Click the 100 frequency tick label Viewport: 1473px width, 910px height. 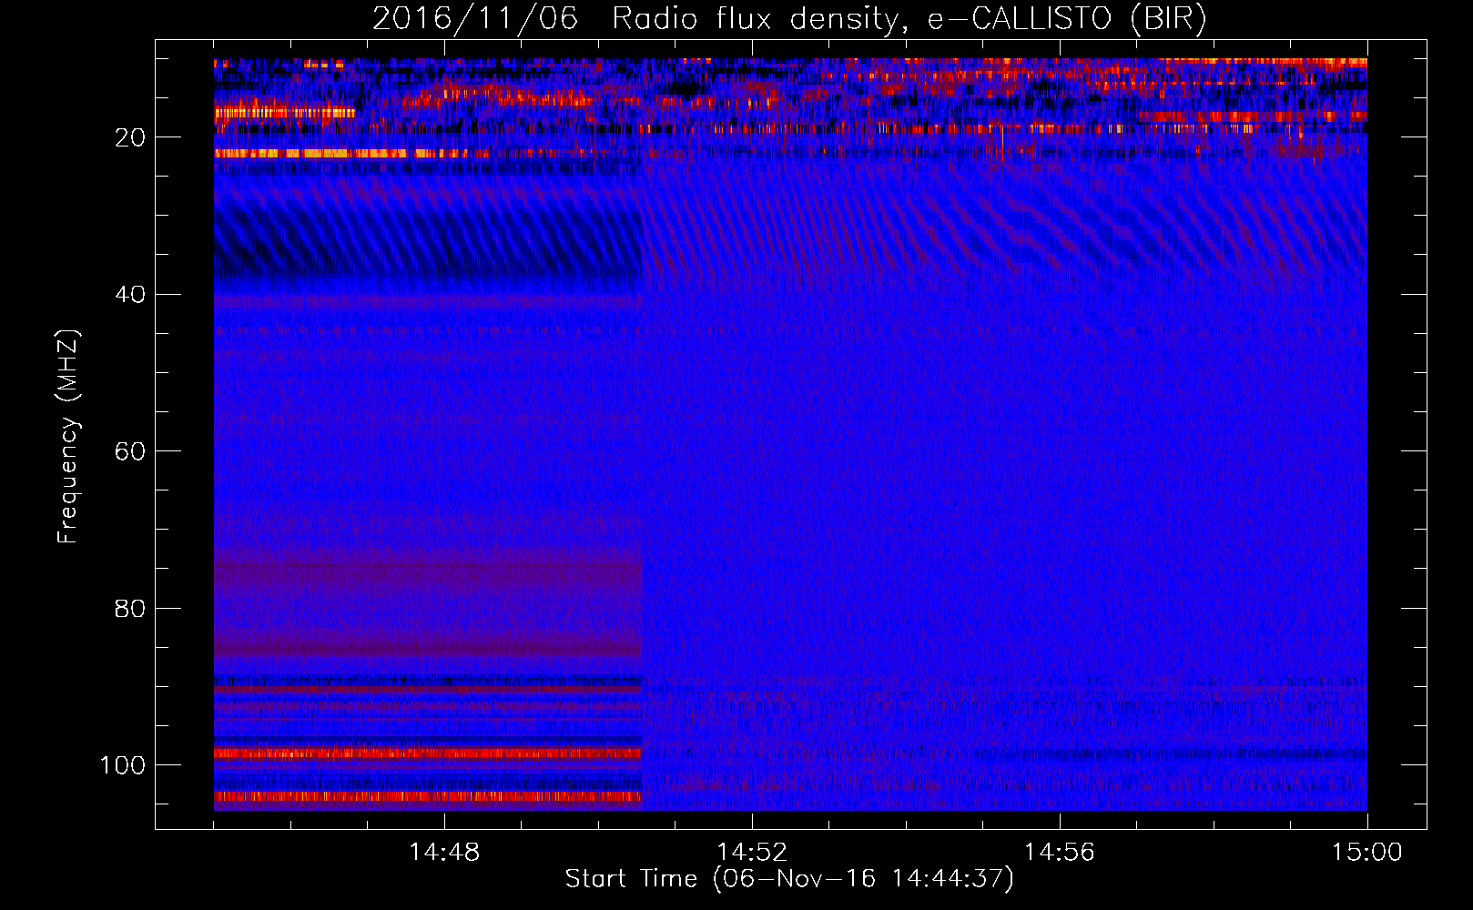click(123, 765)
